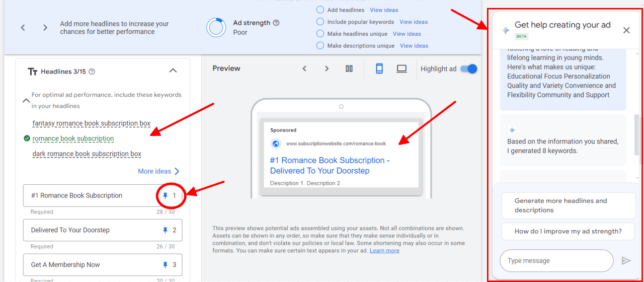Go to next ad strength suggestion
This screenshot has height=282, width=644.
pyautogui.click(x=45, y=28)
